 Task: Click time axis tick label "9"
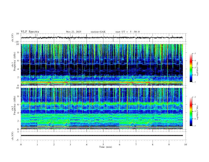pos(169,145)
